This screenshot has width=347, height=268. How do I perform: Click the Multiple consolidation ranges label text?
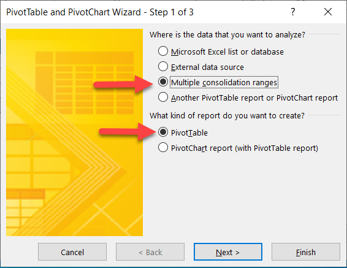[x=224, y=83]
